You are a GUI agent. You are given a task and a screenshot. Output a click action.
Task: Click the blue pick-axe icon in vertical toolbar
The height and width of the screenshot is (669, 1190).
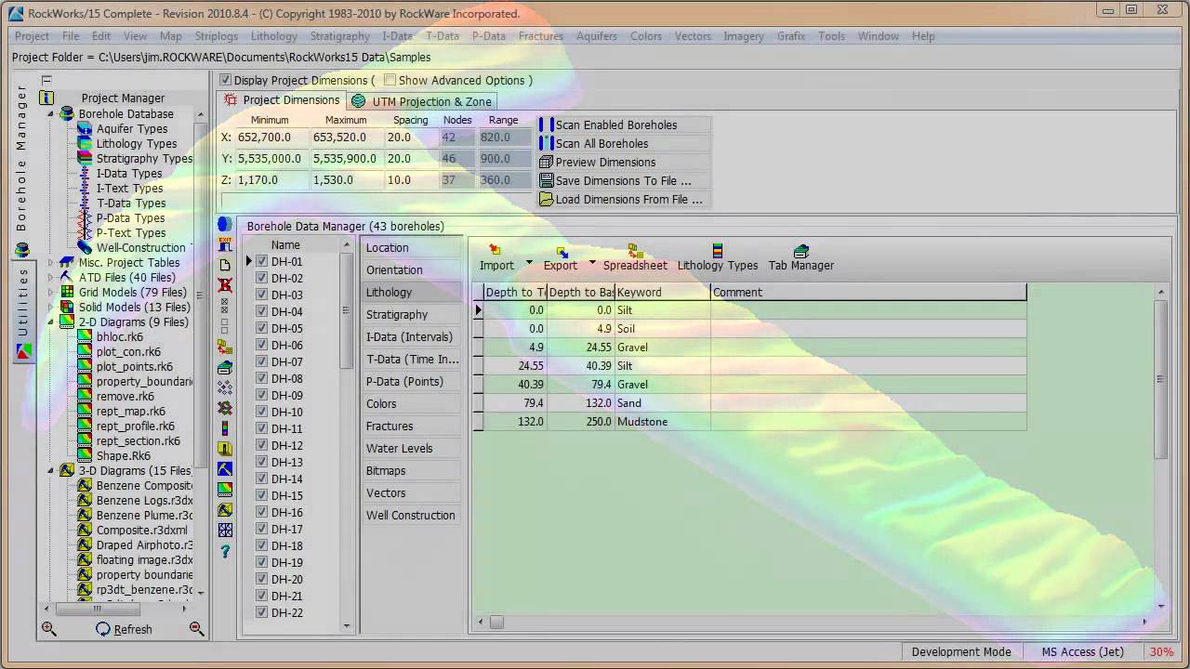point(224,469)
